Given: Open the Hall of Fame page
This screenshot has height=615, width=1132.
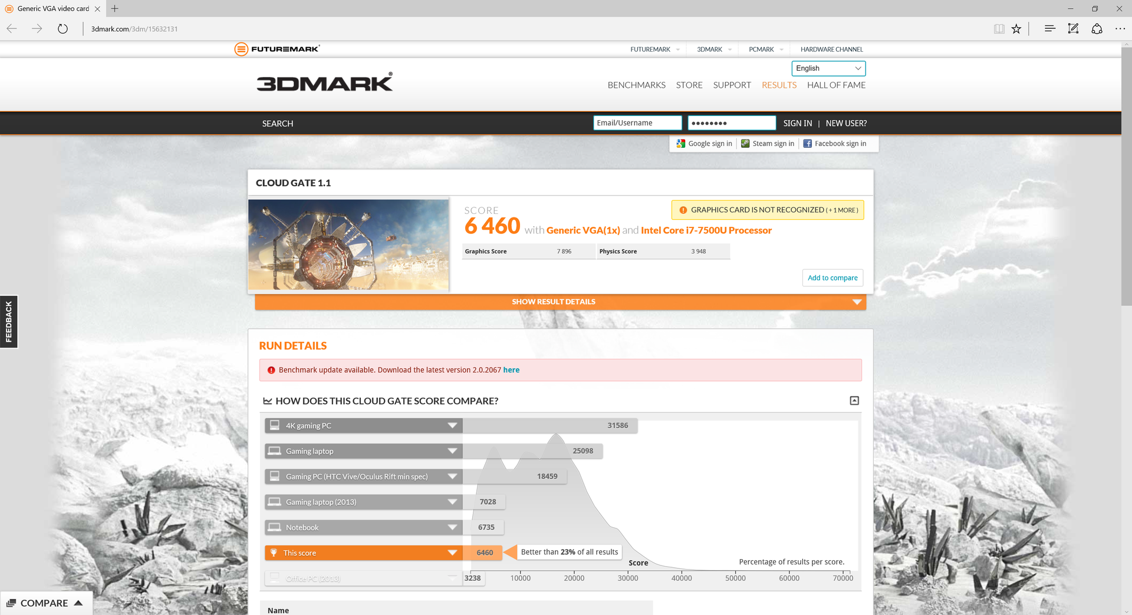Looking at the screenshot, I should 836,85.
